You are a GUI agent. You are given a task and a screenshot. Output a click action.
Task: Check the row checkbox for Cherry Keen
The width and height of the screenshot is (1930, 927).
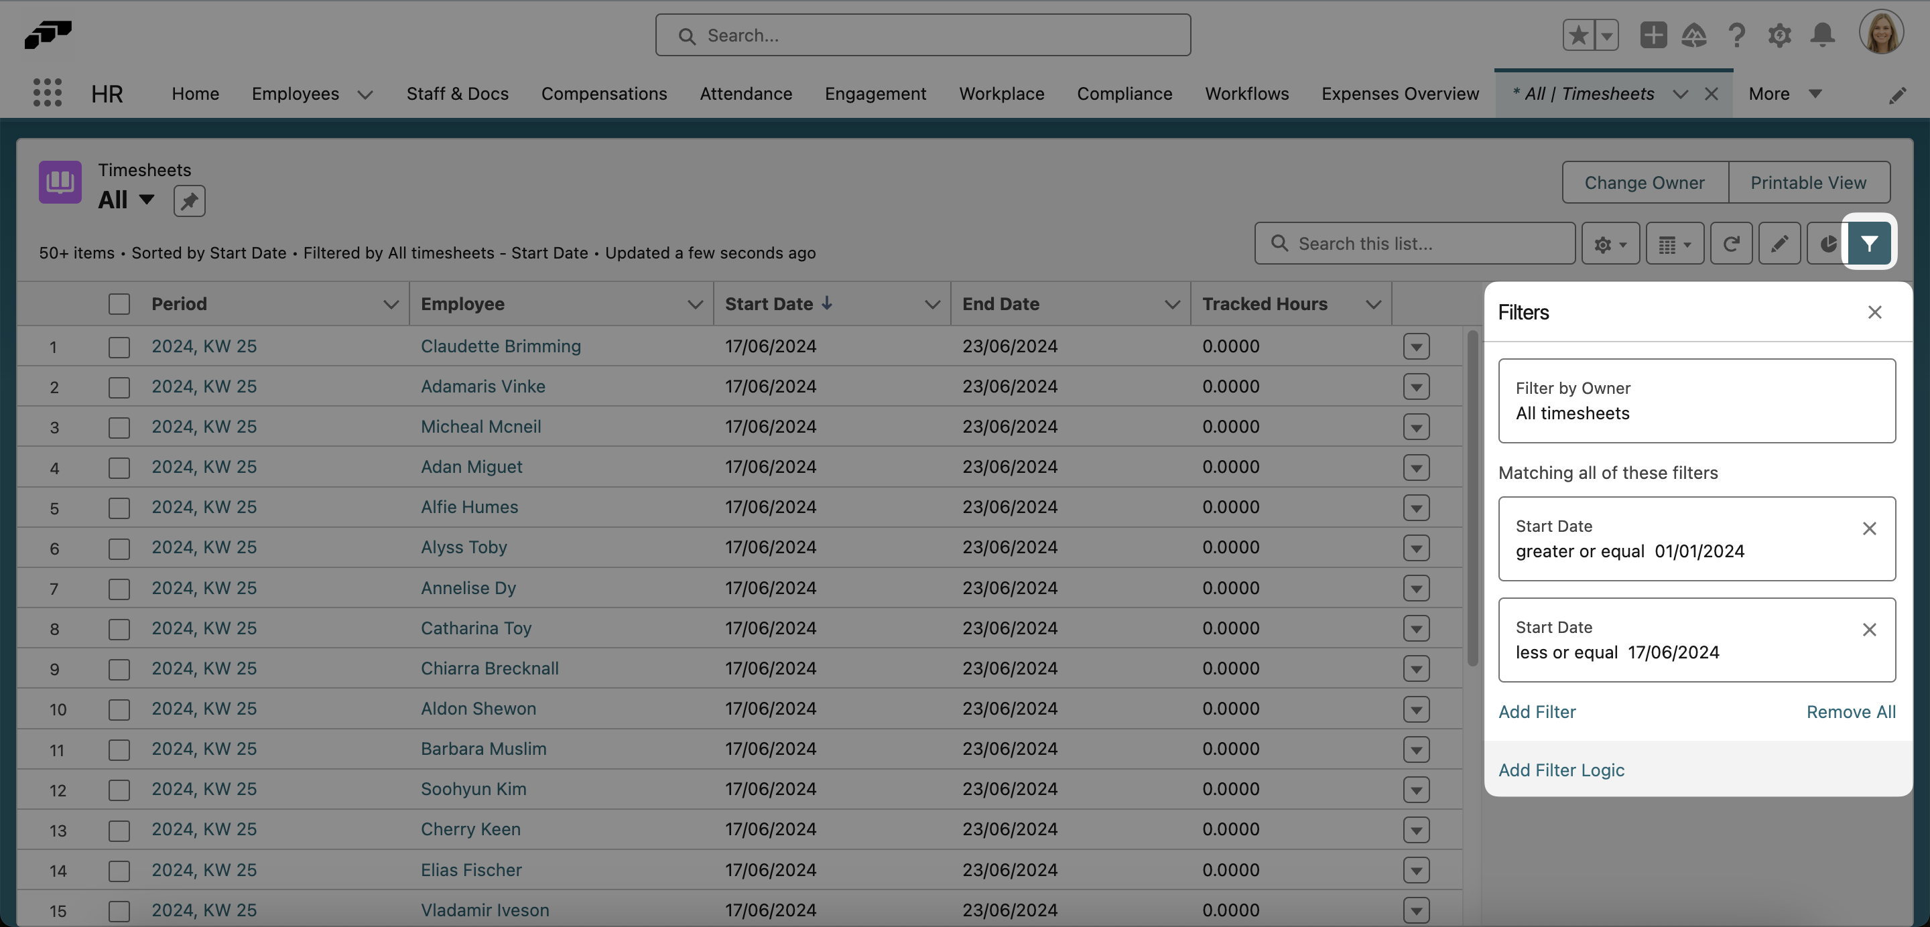pos(119,830)
